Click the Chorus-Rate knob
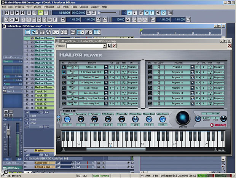The height and width of the screenshot is (178, 236). (135, 119)
